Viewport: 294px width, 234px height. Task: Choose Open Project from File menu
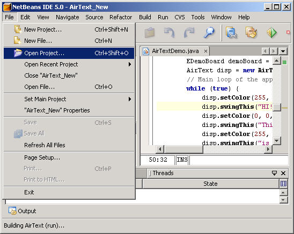(x=69, y=53)
